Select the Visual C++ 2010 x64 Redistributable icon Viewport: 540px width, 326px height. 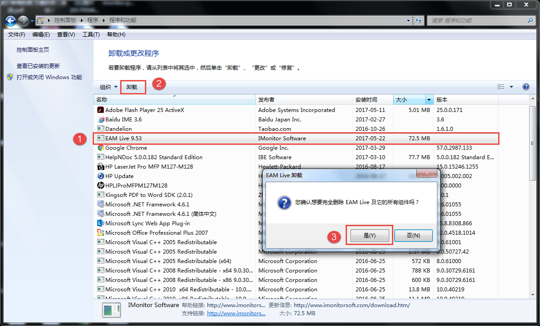tap(101, 289)
